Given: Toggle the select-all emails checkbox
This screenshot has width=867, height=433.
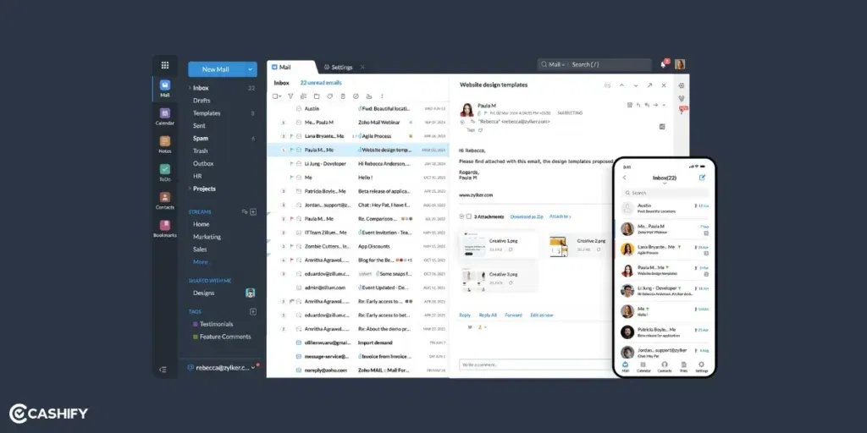Looking at the screenshot, I should click(x=276, y=96).
